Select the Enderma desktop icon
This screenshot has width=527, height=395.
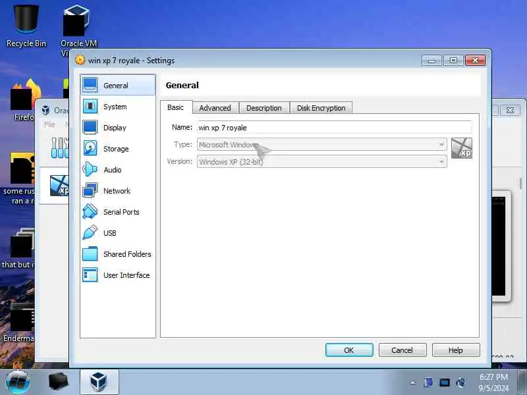click(20, 323)
